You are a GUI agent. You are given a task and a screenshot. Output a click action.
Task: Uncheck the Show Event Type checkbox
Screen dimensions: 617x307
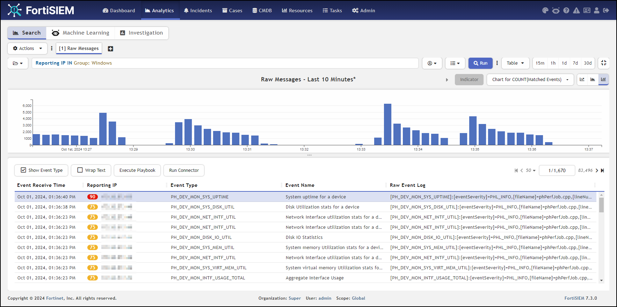pyautogui.click(x=23, y=170)
